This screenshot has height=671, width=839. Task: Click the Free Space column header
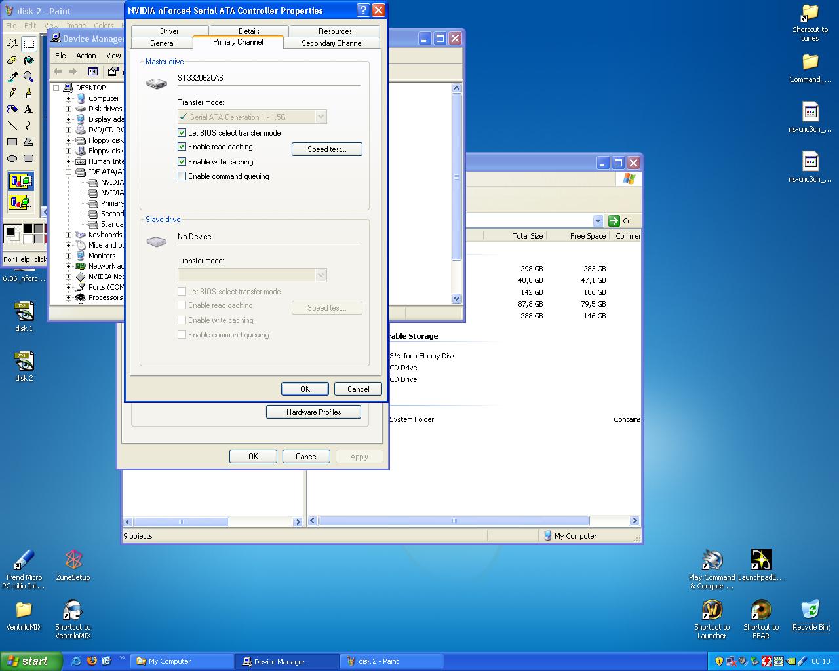point(577,236)
